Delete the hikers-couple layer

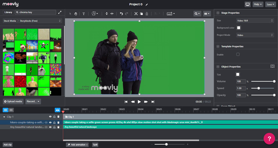coord(58,122)
